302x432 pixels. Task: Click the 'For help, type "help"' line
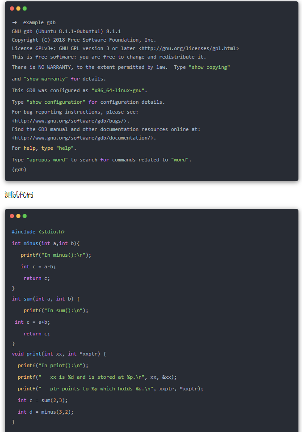(x=44, y=148)
